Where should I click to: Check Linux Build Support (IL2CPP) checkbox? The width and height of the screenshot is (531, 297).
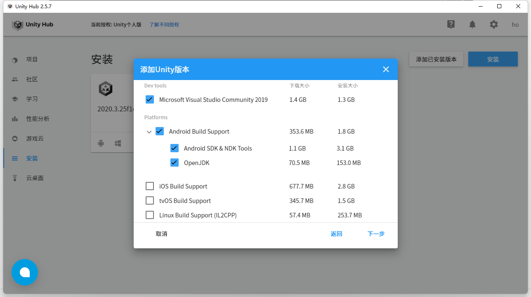[150, 215]
